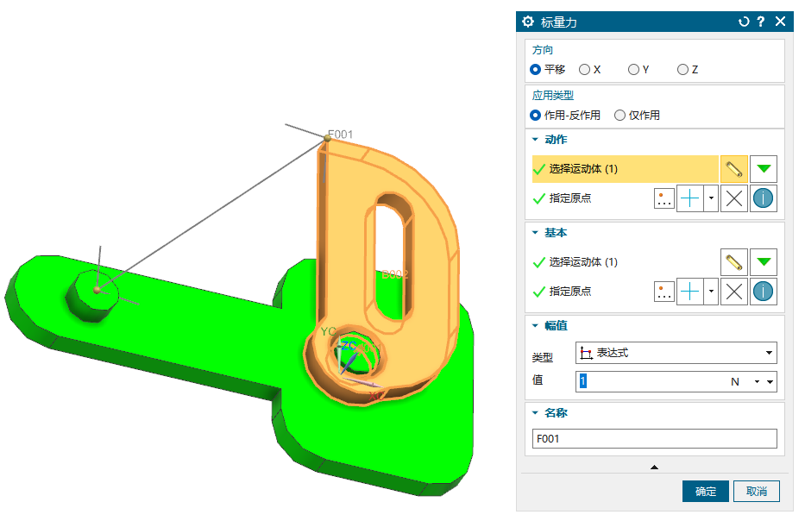The height and width of the screenshot is (521, 805).
Task: Click the F001 name input field
Action: coord(654,438)
